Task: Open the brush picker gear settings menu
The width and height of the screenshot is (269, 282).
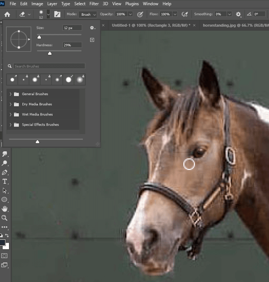Action: (92, 28)
